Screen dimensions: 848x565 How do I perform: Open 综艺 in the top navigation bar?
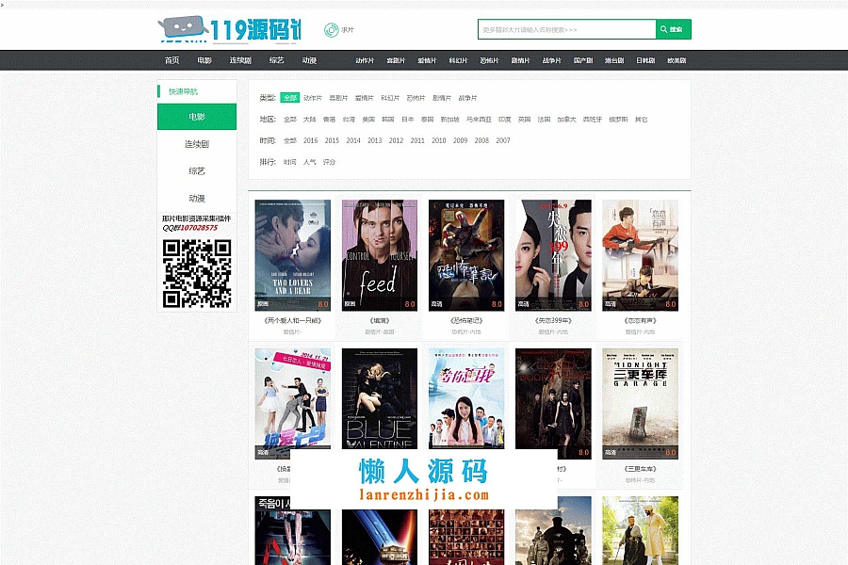click(x=276, y=60)
